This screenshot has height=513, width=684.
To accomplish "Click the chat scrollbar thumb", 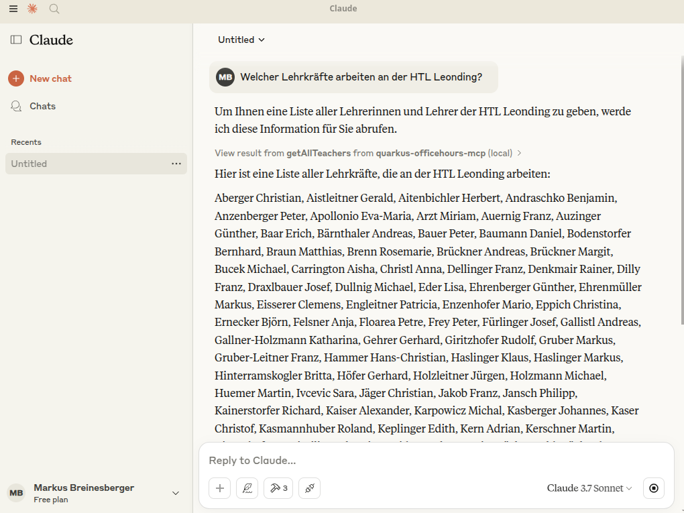I will click(682, 190).
